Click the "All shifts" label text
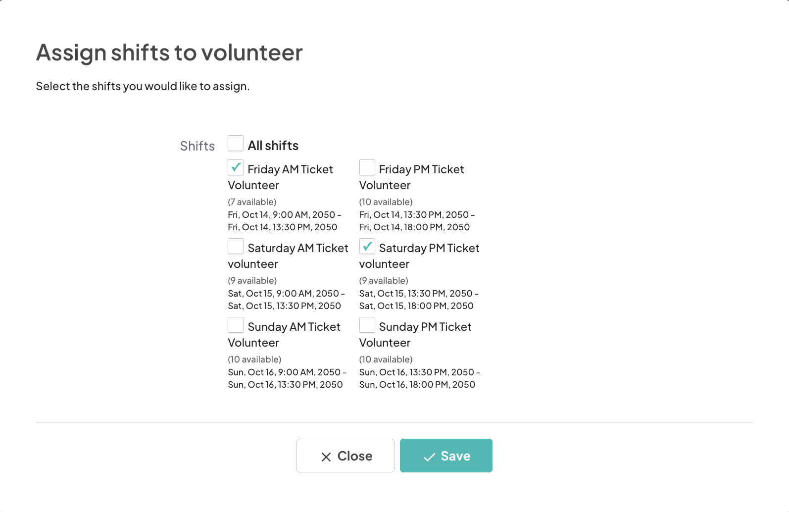 click(x=273, y=146)
